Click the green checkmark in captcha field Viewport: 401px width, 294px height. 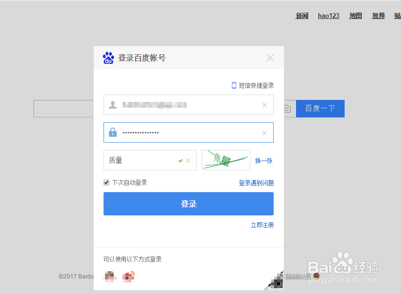pos(180,161)
